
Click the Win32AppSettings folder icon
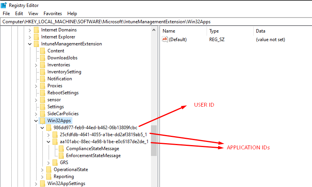(x=42, y=184)
